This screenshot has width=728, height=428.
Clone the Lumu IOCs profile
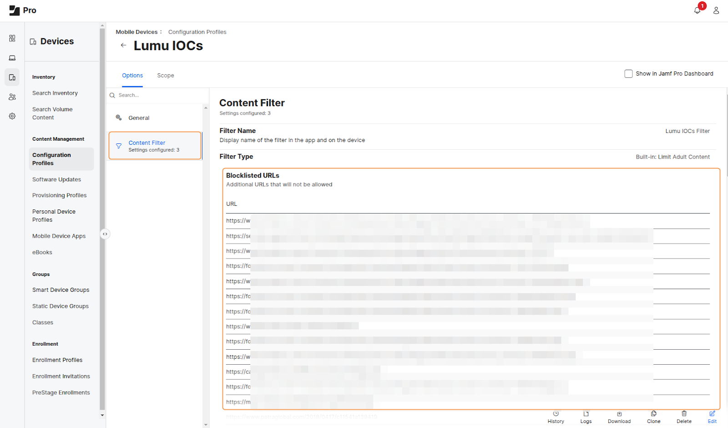[653, 417]
